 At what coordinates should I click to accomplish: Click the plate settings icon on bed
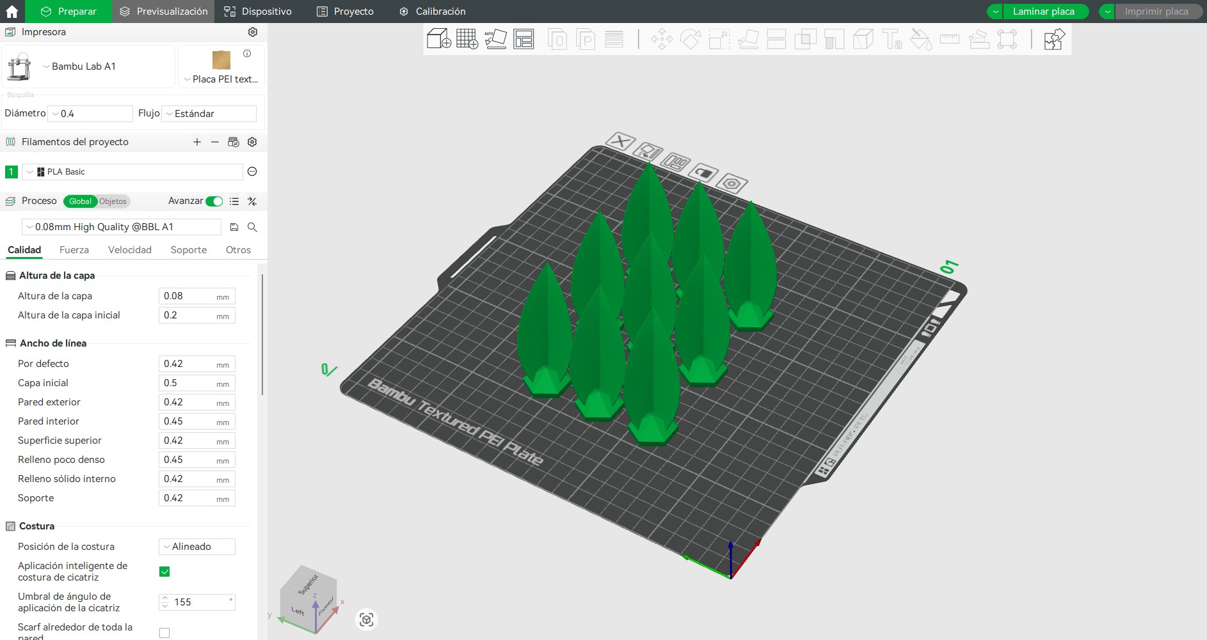tap(732, 184)
